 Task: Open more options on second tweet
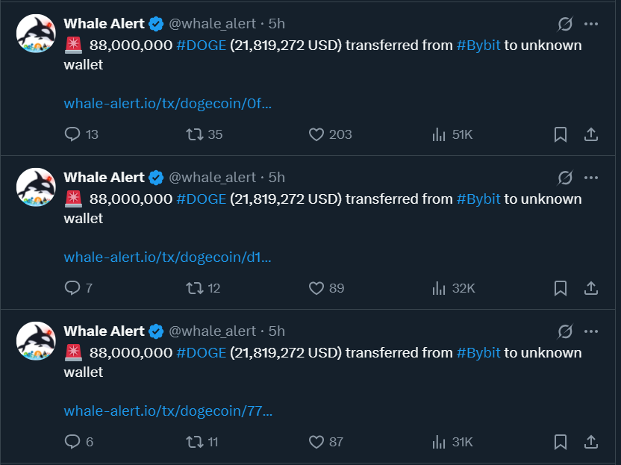[591, 178]
